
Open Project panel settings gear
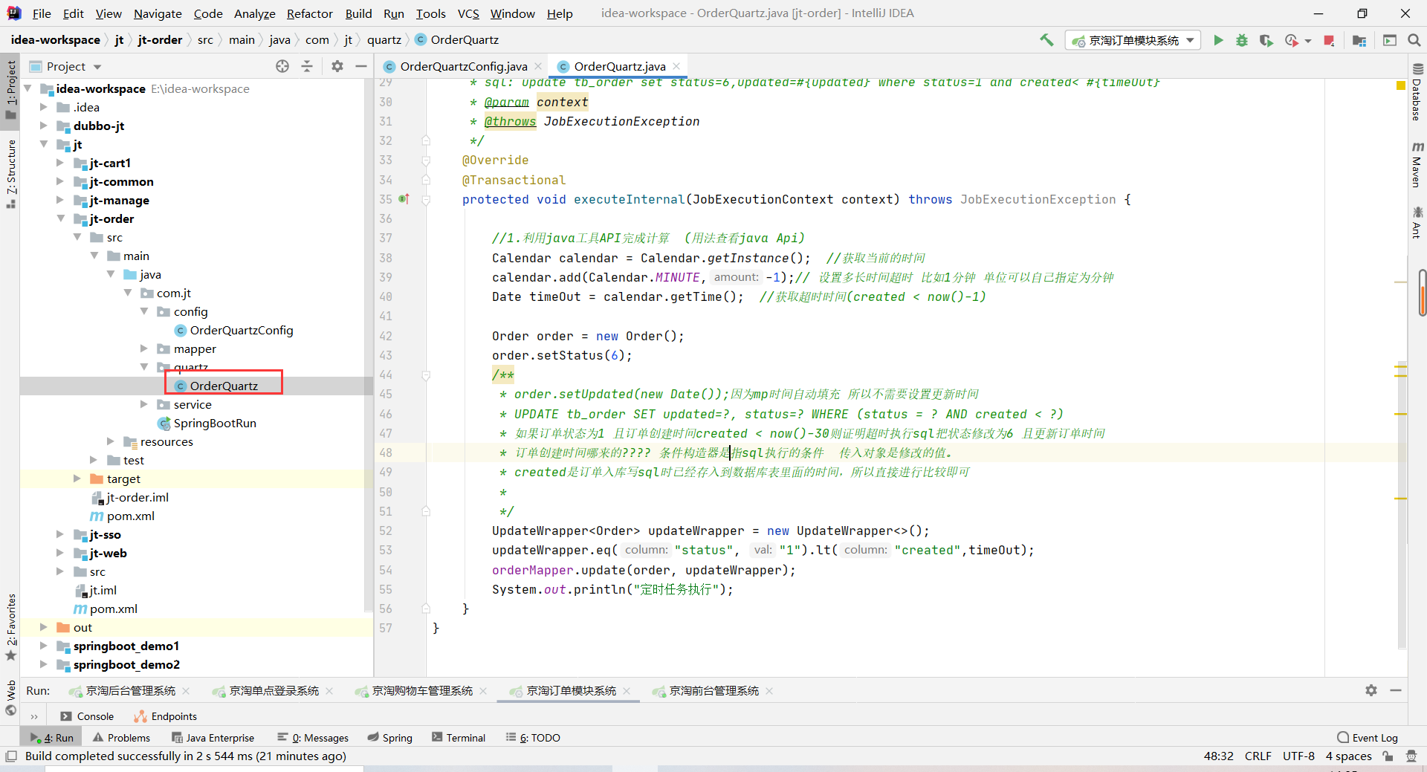[x=337, y=66]
